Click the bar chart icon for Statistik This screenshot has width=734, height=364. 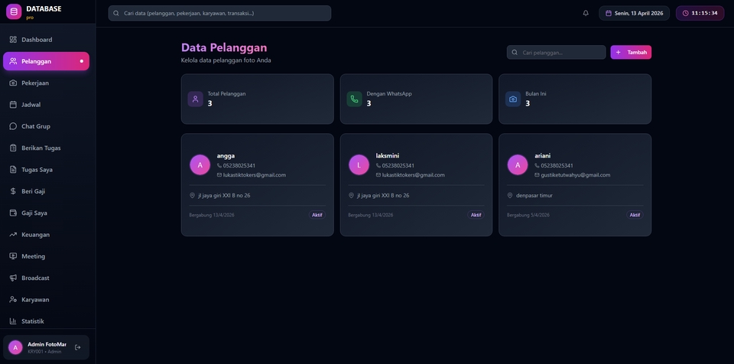tap(13, 321)
